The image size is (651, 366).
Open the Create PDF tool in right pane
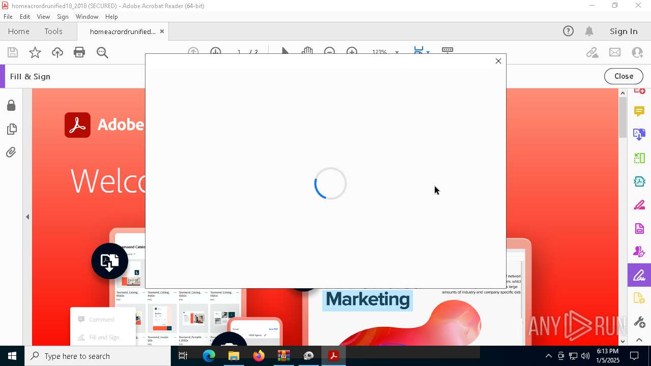point(639,91)
